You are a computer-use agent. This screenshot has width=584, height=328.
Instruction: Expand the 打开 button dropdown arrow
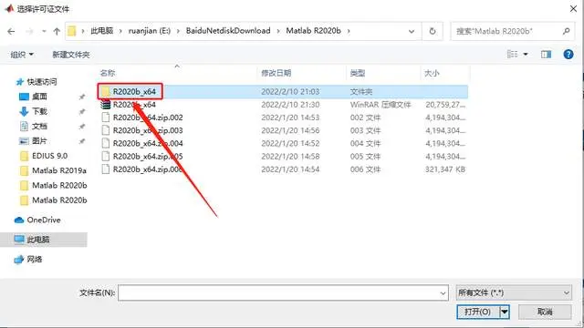click(505, 312)
